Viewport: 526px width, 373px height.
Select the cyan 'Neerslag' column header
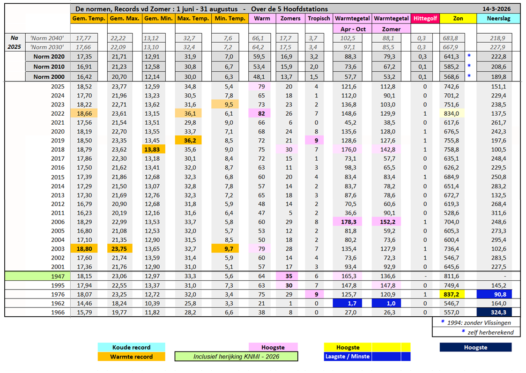pyautogui.click(x=498, y=18)
